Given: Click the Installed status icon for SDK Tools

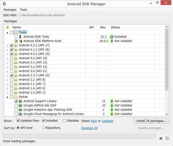Looking at the screenshot, I should click(112, 37).
